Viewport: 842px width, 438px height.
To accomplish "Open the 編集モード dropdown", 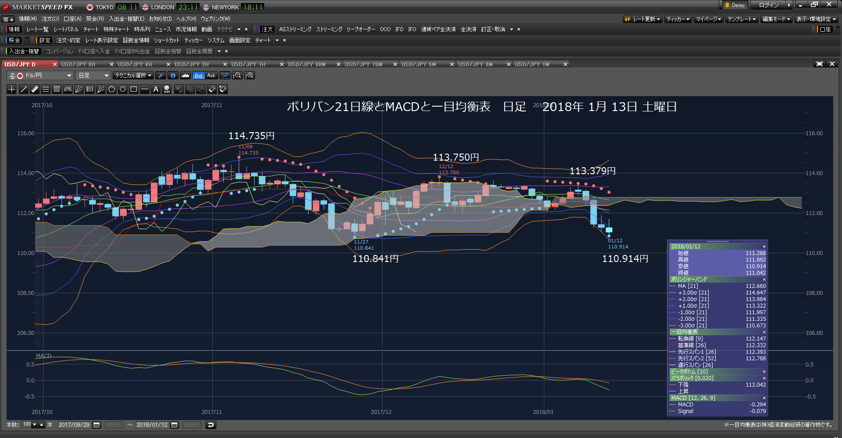I will pos(776,19).
